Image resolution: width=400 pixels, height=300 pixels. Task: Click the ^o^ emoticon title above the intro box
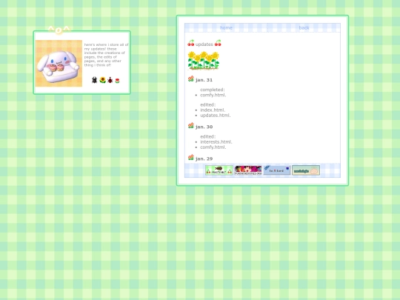pos(59,30)
